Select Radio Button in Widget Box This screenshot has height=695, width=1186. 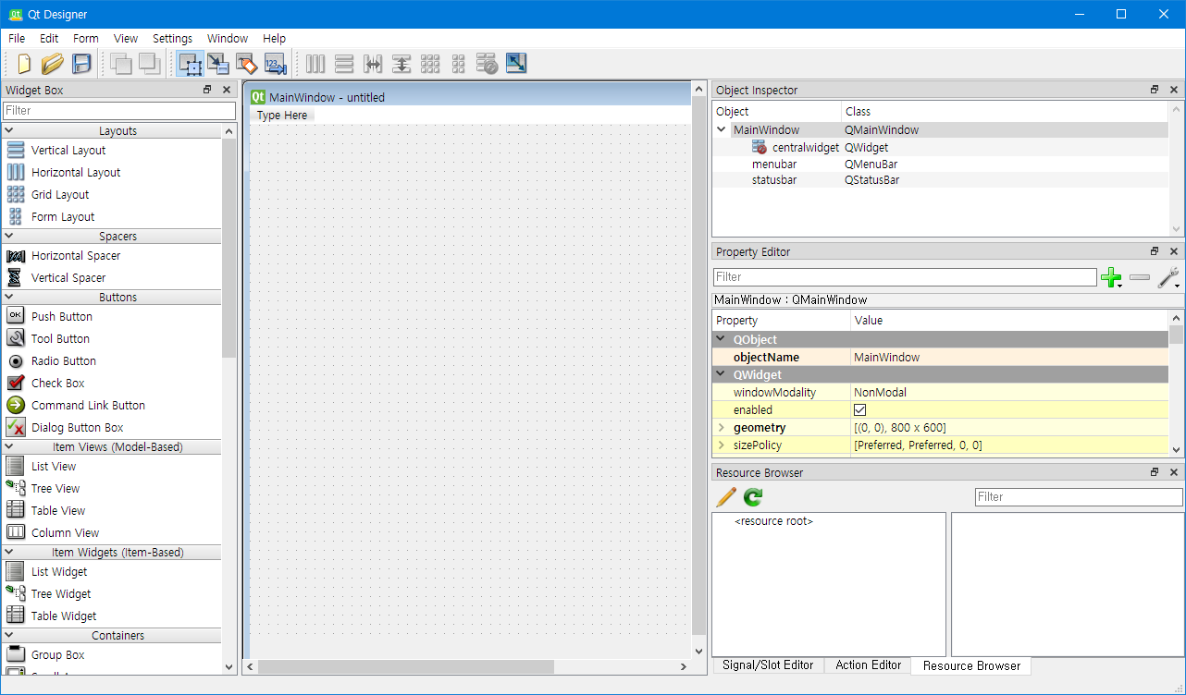pos(64,361)
